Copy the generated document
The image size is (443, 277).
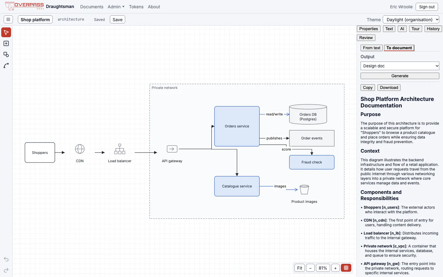[x=368, y=88]
